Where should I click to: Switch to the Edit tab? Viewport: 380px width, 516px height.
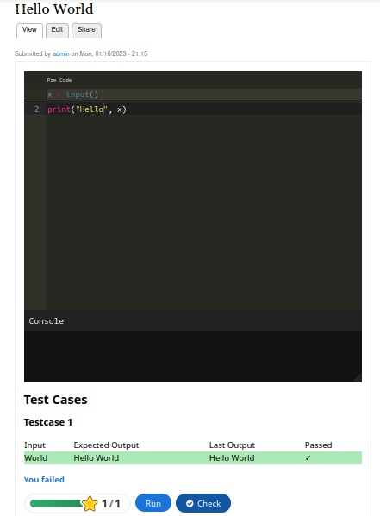tap(57, 30)
